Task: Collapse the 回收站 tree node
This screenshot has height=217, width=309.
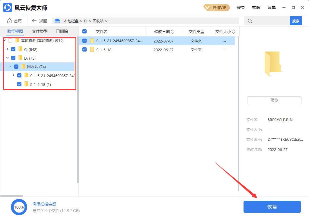Action: (10, 66)
